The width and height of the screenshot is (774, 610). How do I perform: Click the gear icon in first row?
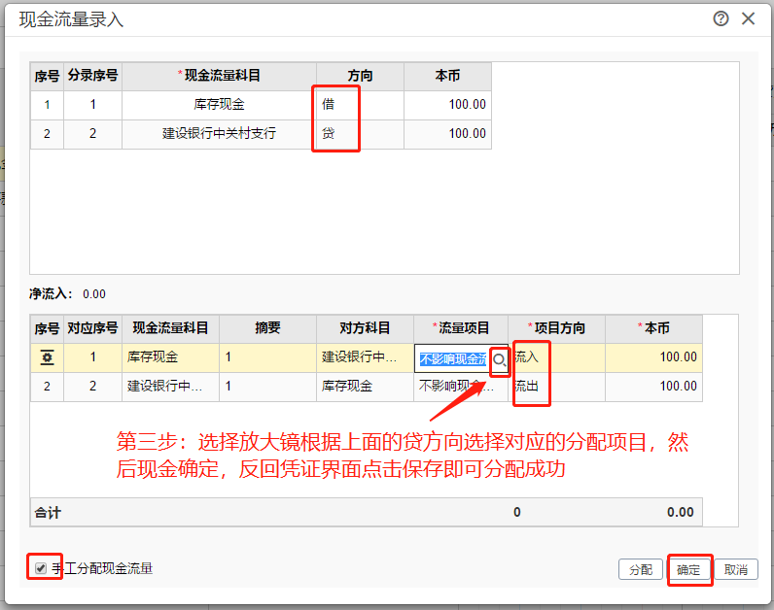click(47, 357)
